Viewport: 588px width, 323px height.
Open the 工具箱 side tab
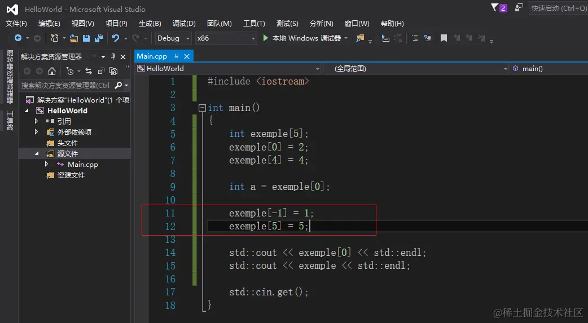click(10, 121)
